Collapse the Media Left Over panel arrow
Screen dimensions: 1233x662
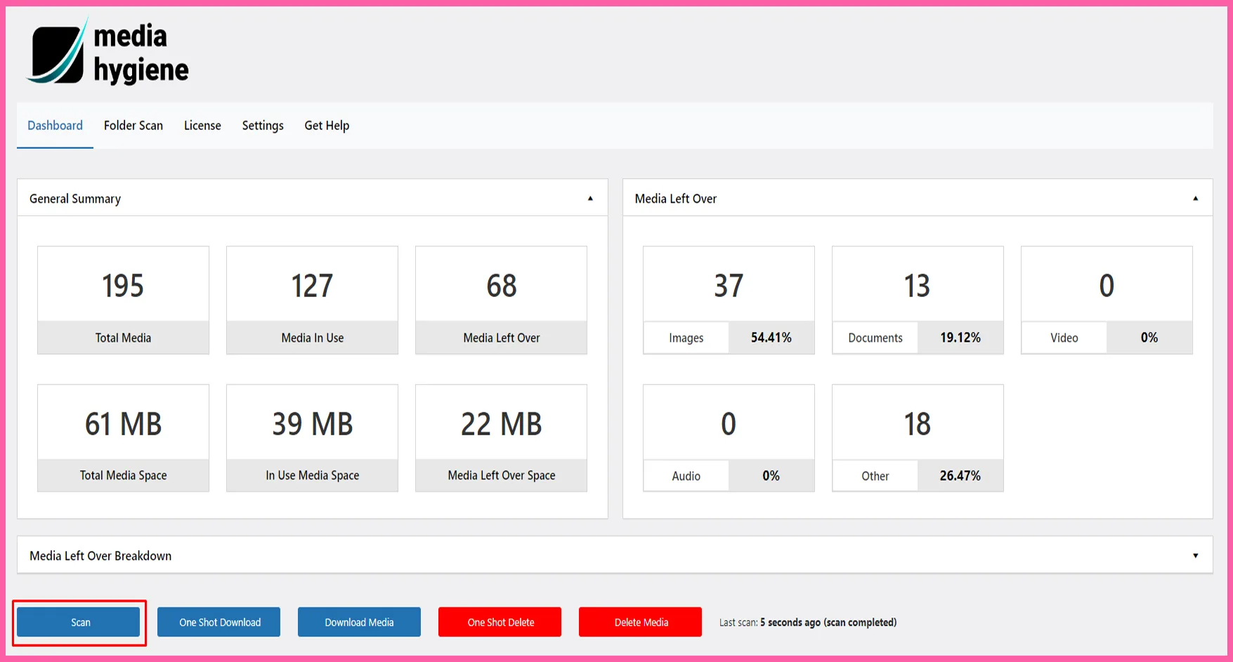coord(1195,199)
